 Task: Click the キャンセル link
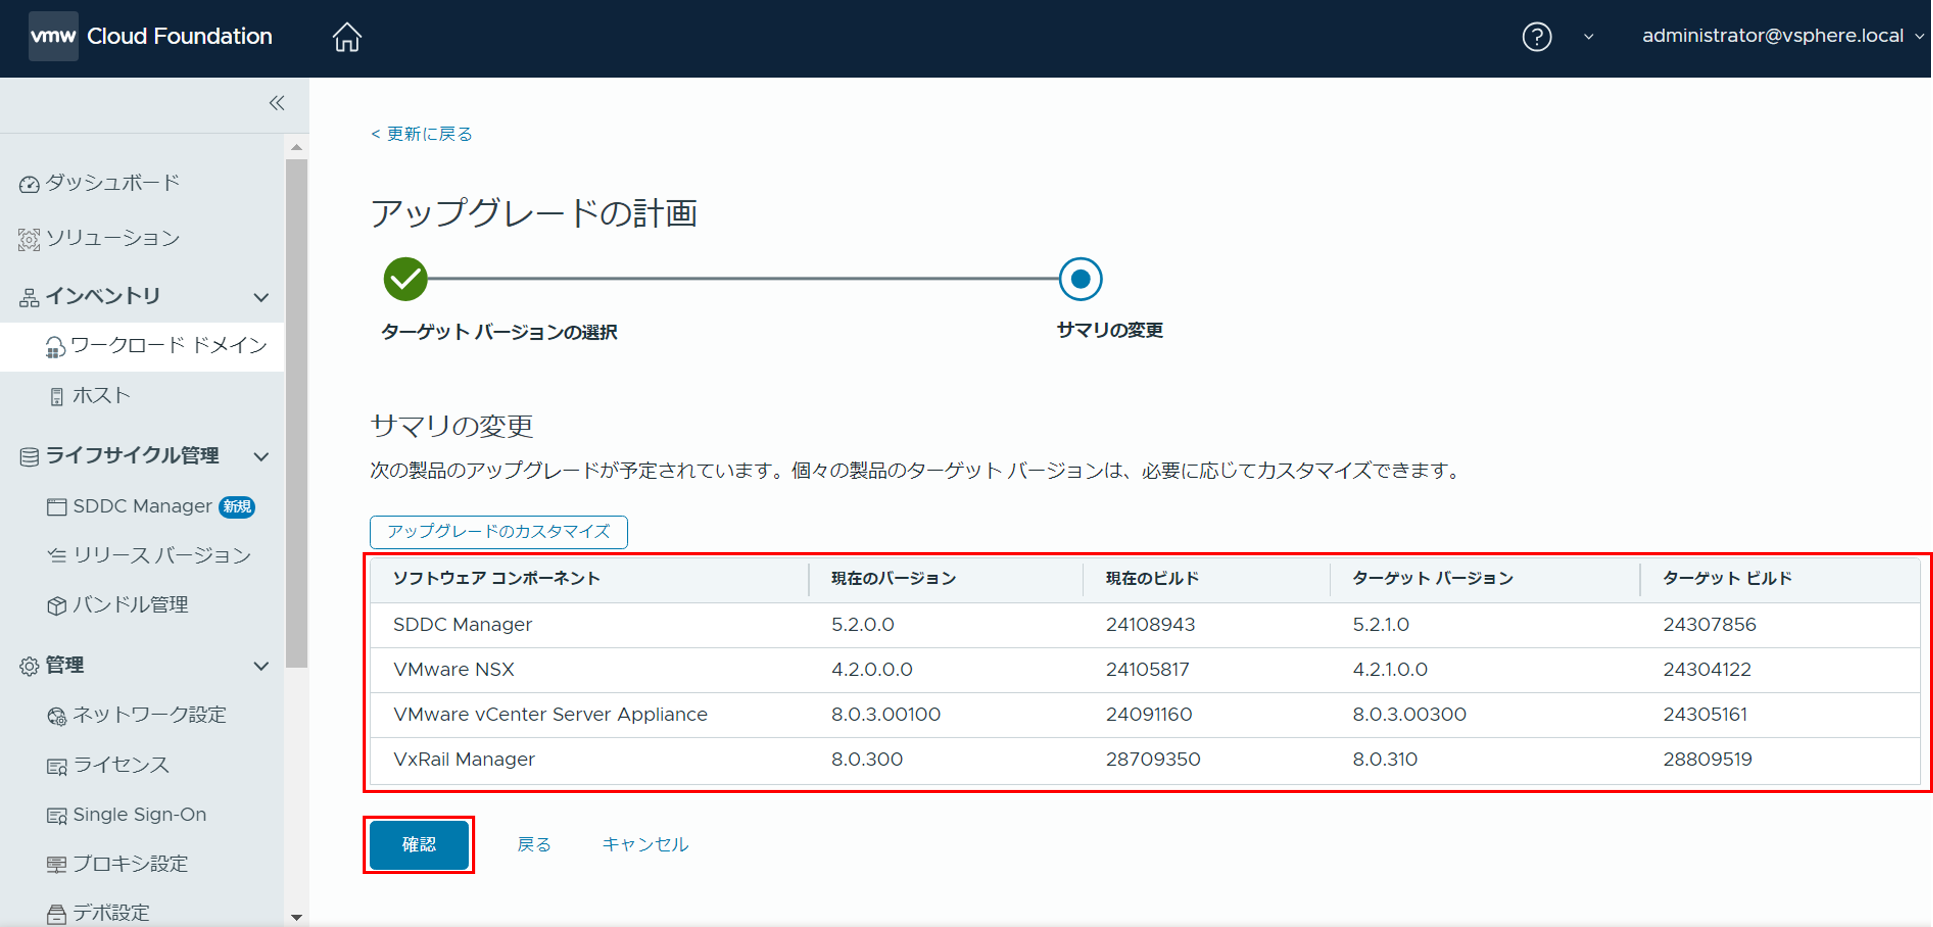645,845
